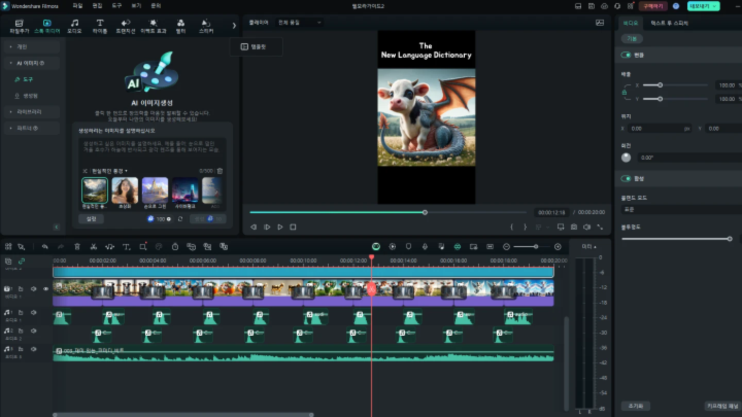Click the fullscreen expand icon under preview
The image size is (742, 417).
[x=600, y=227]
